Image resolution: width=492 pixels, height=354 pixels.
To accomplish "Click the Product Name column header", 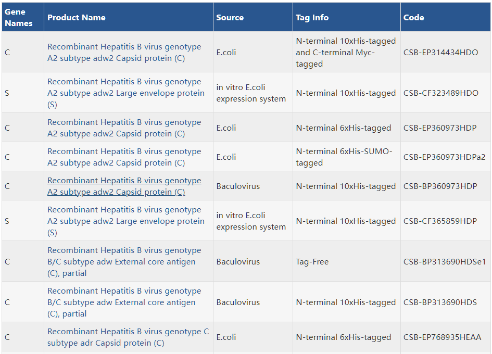I will (76, 18).
